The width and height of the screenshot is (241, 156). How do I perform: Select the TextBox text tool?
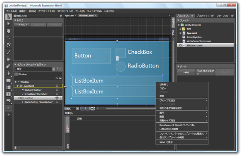(x=8, y=94)
